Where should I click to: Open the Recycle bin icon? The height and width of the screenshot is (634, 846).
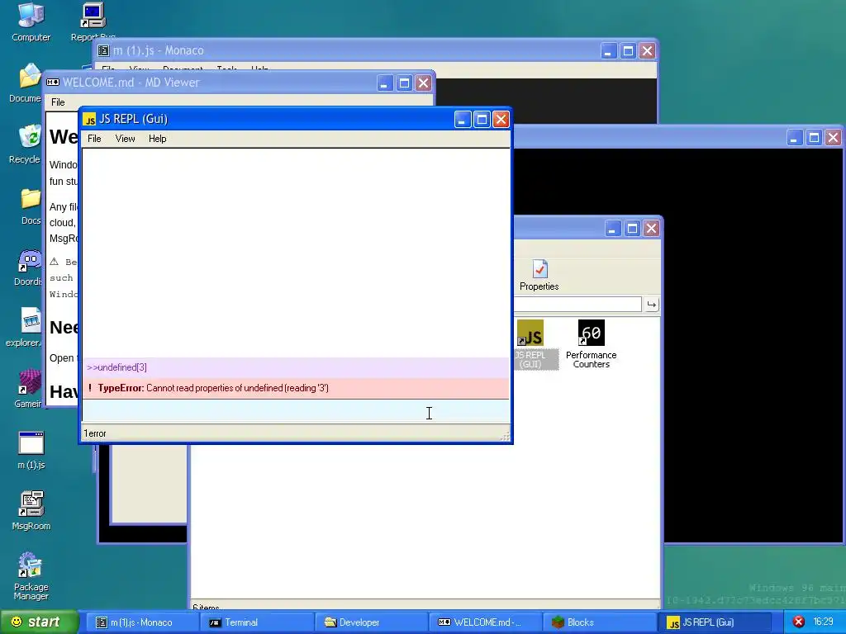point(27,144)
